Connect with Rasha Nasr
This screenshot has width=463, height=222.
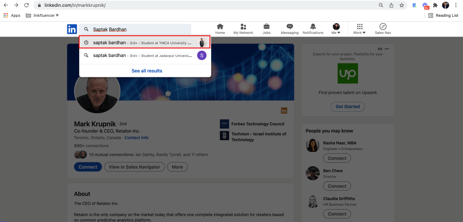point(337,158)
